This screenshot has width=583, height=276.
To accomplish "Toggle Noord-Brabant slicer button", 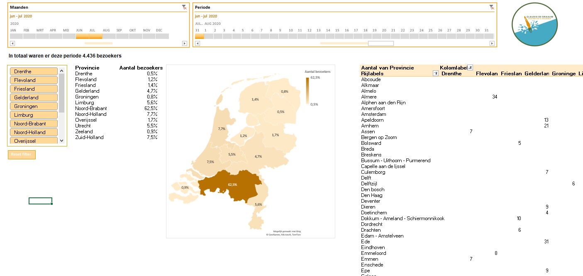I will pos(34,124).
